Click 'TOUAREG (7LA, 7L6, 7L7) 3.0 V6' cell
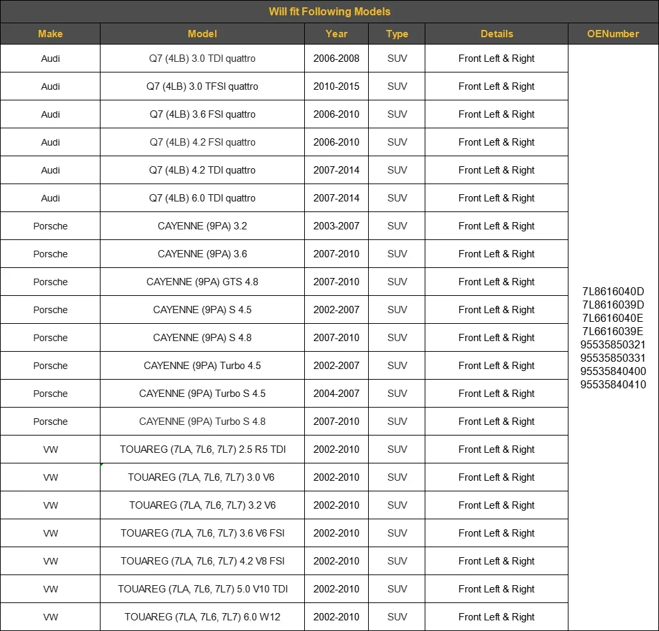 coord(201,477)
